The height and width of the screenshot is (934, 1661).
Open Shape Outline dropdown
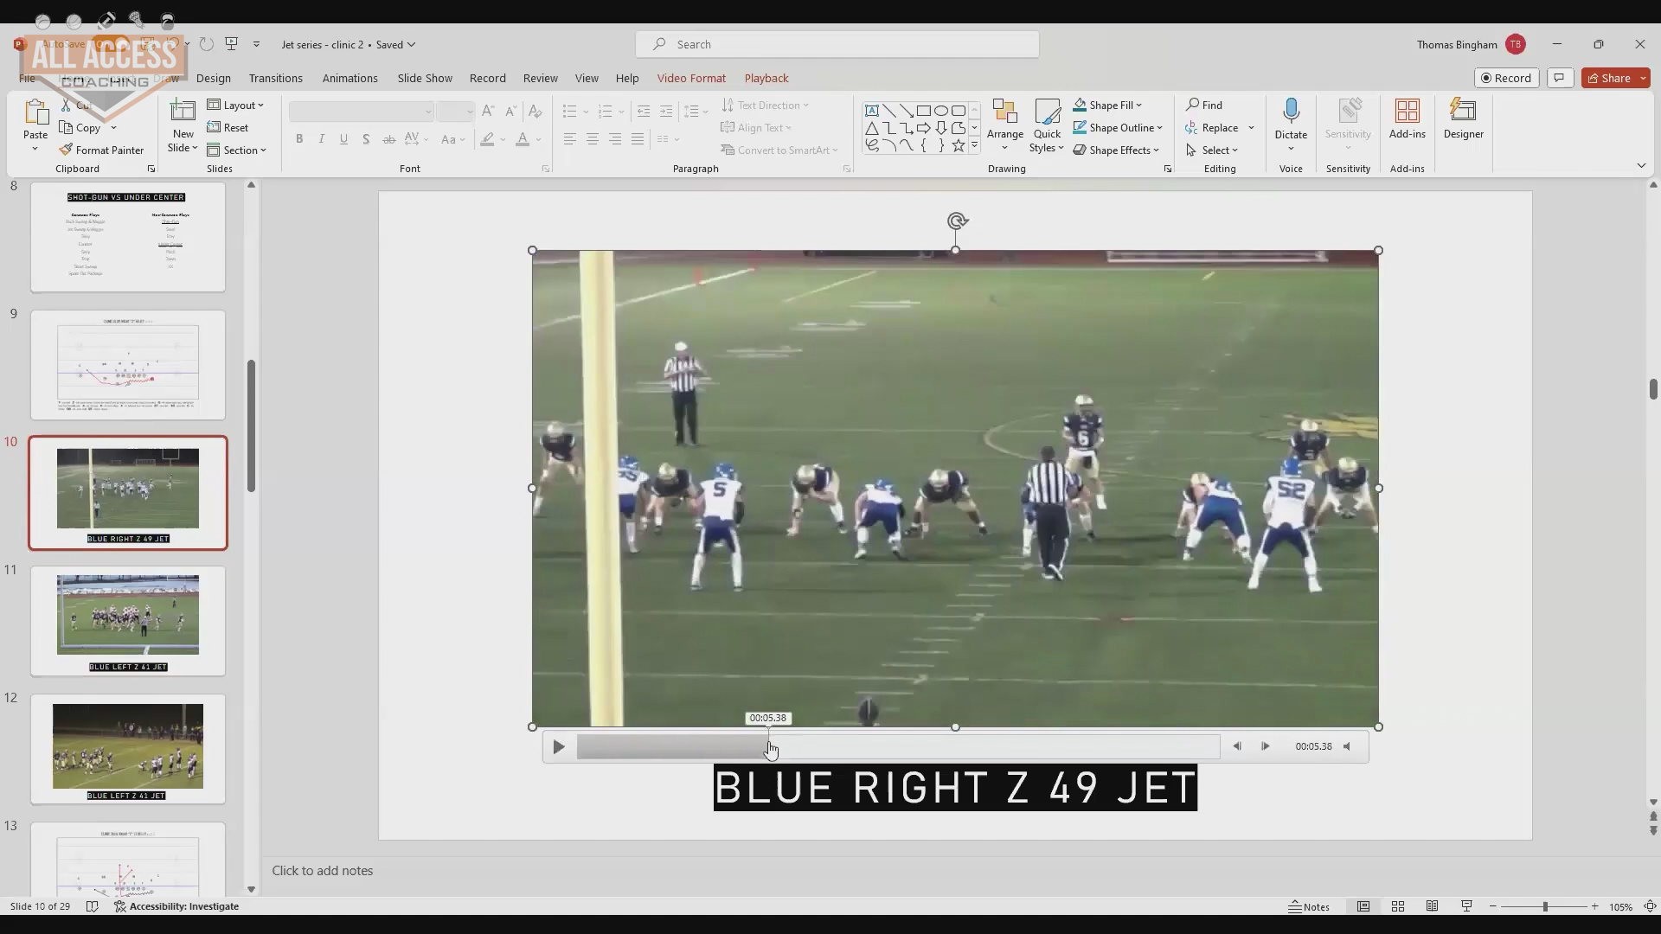(1118, 127)
